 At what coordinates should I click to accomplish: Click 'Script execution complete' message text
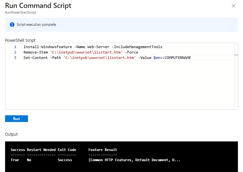pos(36,25)
